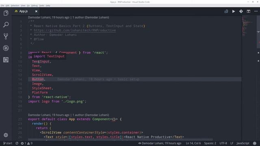
Task: Click the 'react-native' string on line 18
Action: point(56,97)
